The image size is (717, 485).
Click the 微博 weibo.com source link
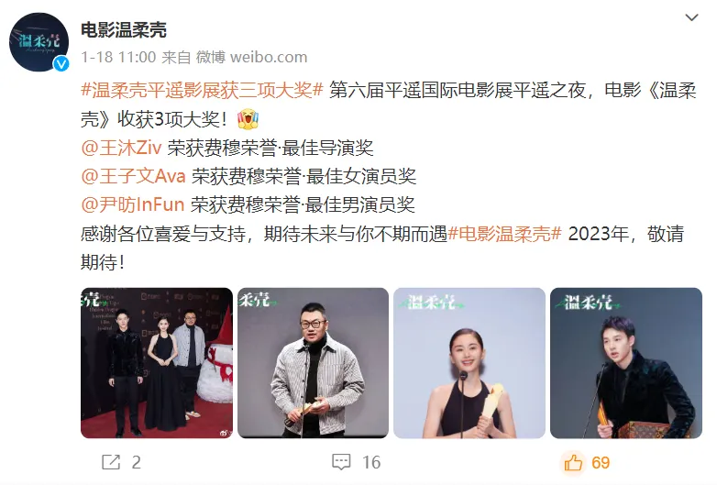click(251, 57)
